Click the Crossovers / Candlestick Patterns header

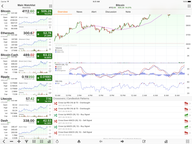pyautogui.click(x=71, y=98)
